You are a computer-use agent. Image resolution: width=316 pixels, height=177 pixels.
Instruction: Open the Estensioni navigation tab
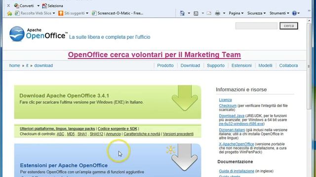241,65
